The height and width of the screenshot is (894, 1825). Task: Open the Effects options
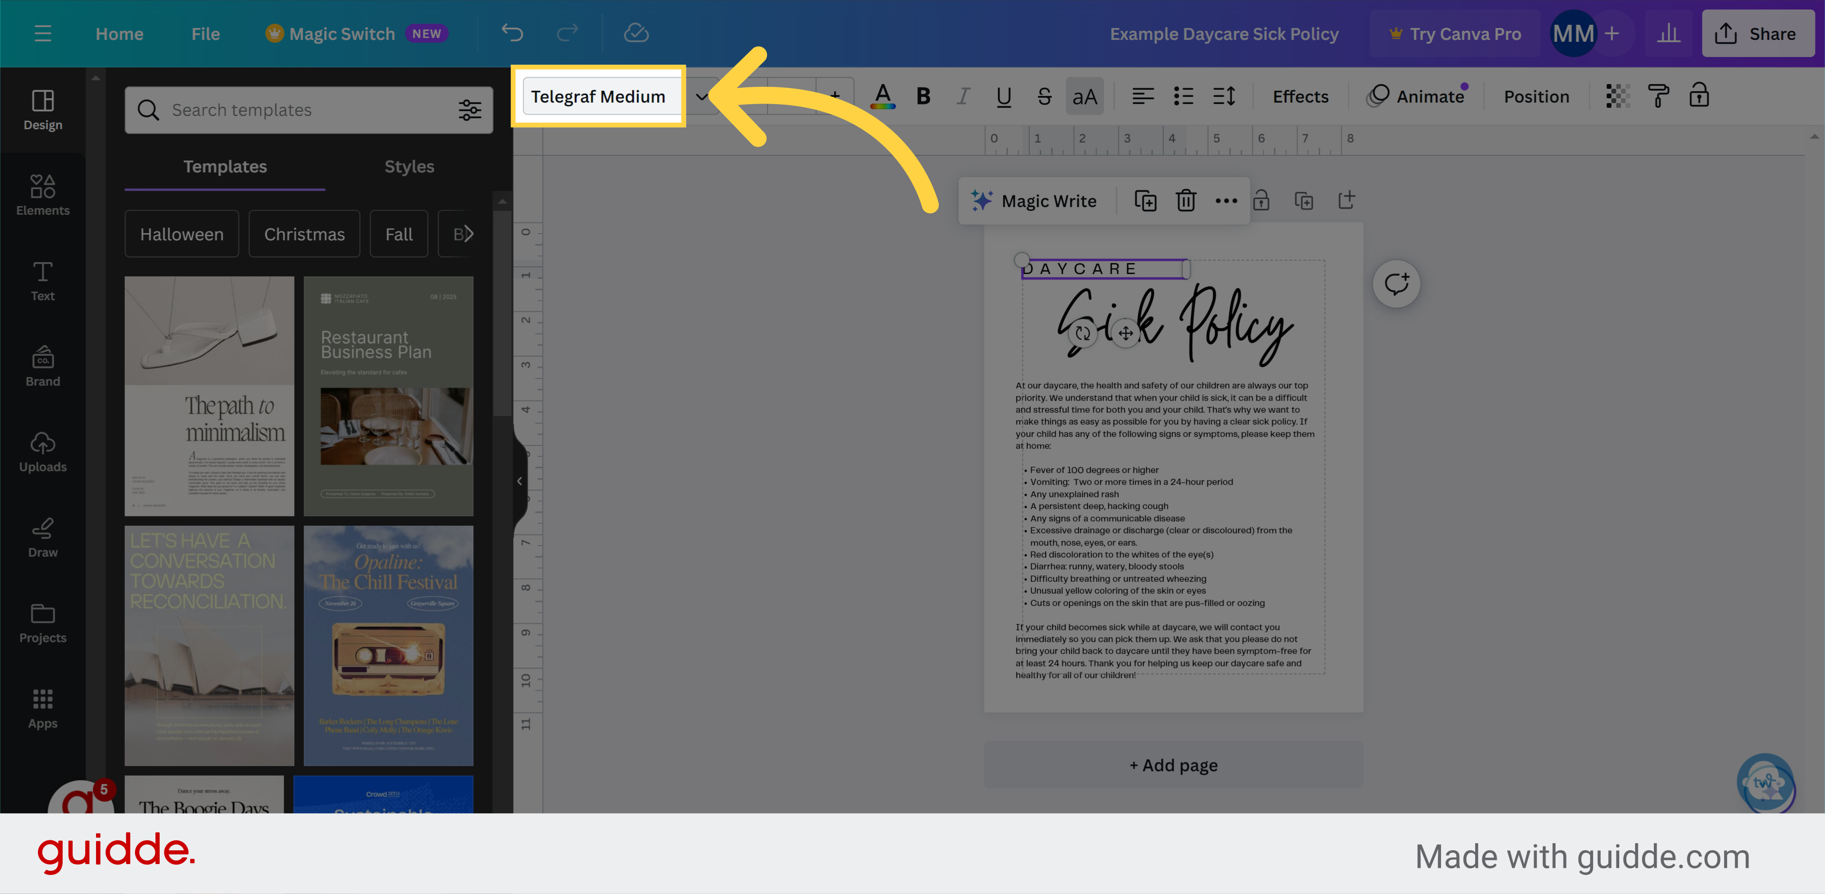coord(1300,96)
